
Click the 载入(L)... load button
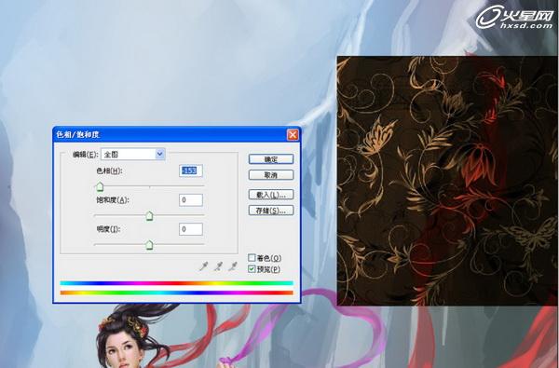pyautogui.click(x=271, y=195)
